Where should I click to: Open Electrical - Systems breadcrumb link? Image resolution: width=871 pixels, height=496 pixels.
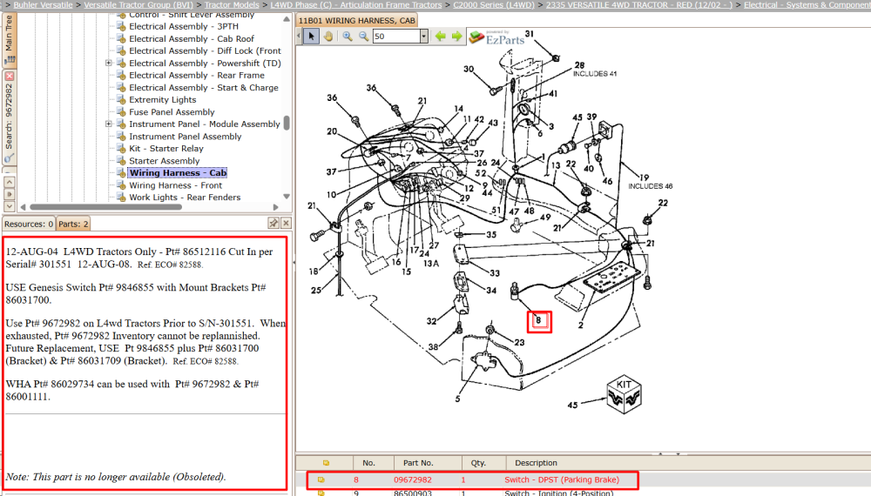[x=807, y=4]
